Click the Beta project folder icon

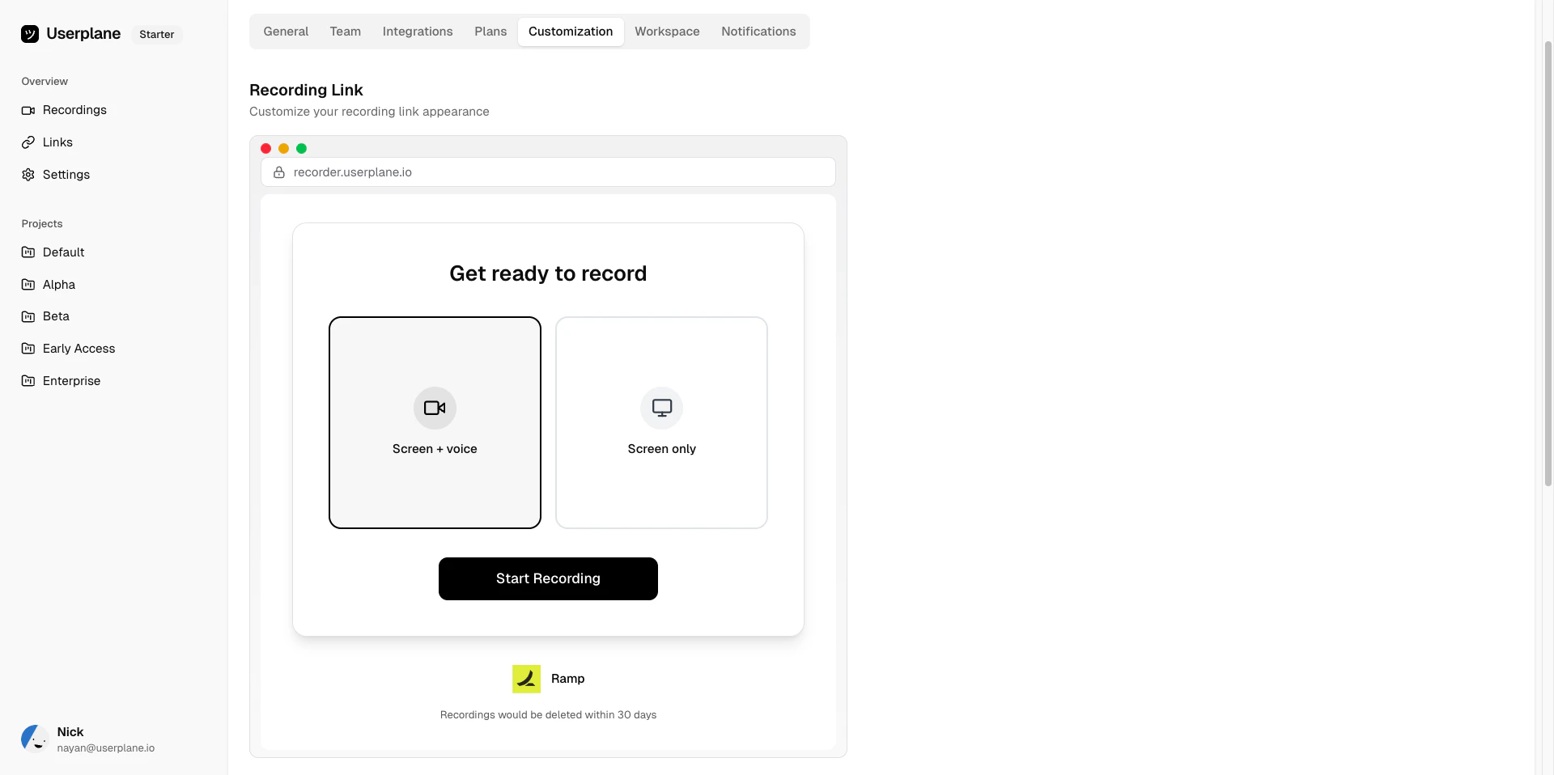click(x=28, y=316)
